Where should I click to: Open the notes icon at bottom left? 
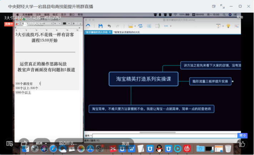(x=10, y=144)
